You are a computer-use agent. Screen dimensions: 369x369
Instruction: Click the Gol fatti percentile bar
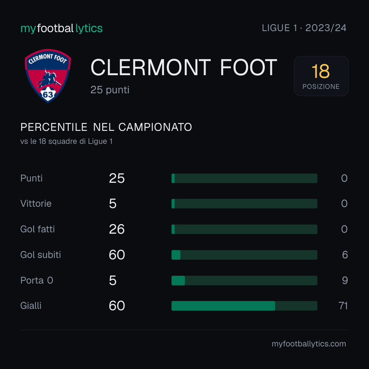click(244, 229)
